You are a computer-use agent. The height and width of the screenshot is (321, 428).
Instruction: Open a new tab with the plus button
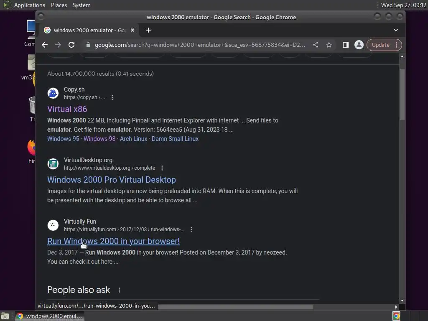[148, 30]
